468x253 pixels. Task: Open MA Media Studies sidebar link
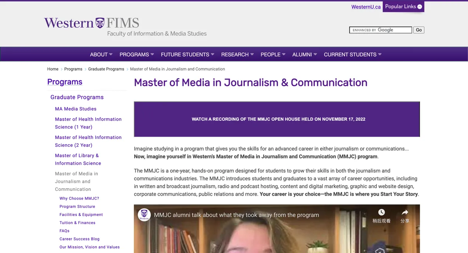(x=76, y=109)
